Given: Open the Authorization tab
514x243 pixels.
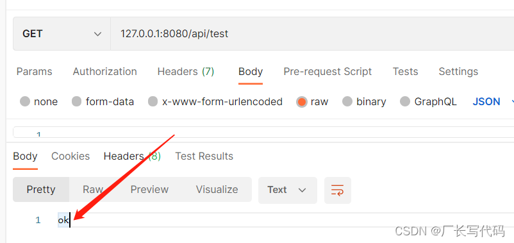Looking at the screenshot, I should tap(105, 72).
